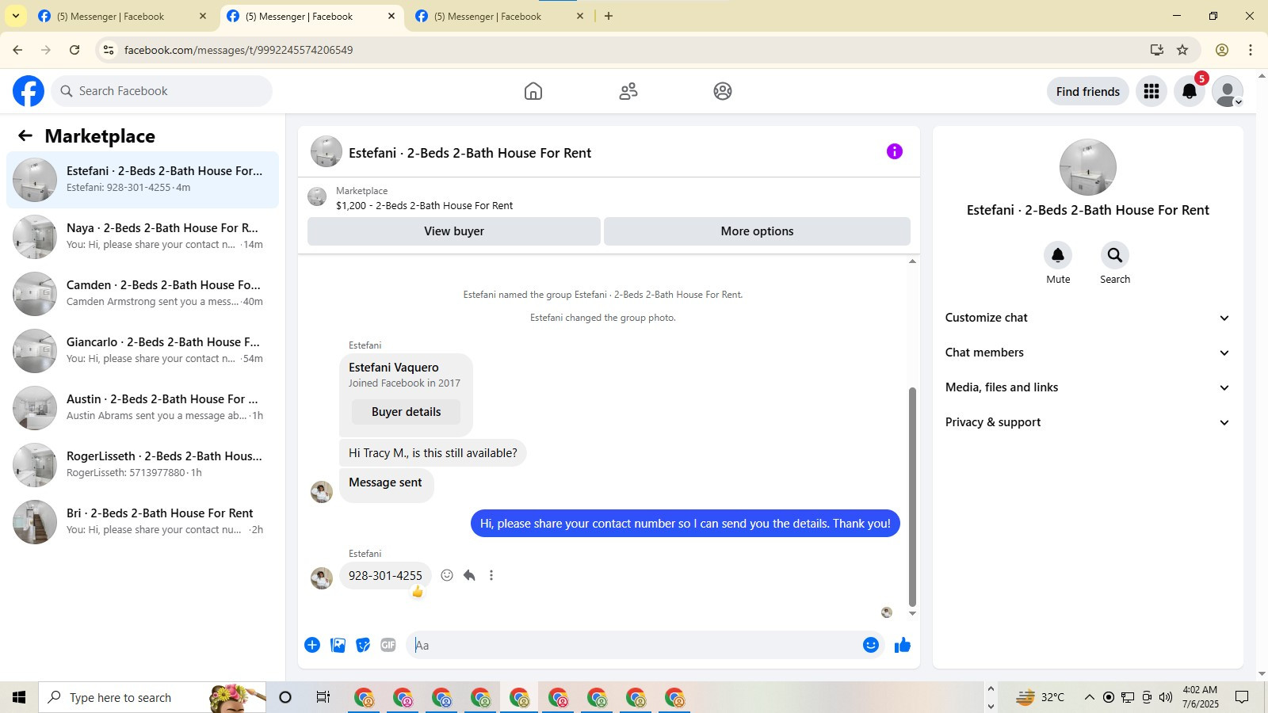1268x713 pixels.
Task: Open a new browser tab
Action: click(x=609, y=16)
